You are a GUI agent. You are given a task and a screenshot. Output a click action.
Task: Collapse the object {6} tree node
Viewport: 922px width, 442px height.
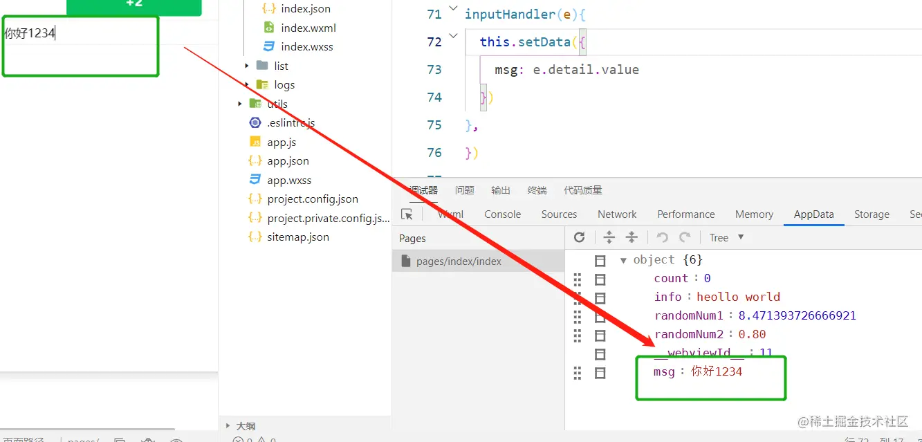point(623,261)
